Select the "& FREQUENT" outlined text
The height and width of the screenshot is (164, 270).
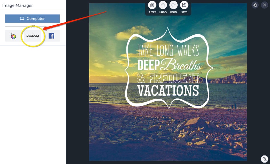[168, 78]
